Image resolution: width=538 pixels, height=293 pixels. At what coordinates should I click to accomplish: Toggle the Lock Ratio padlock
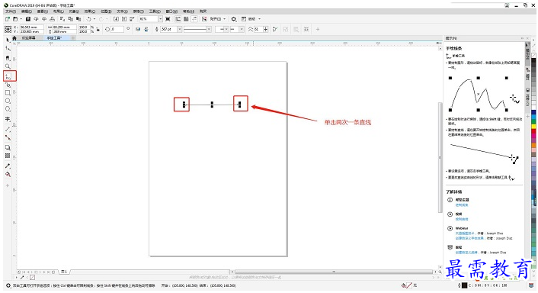click(x=98, y=30)
